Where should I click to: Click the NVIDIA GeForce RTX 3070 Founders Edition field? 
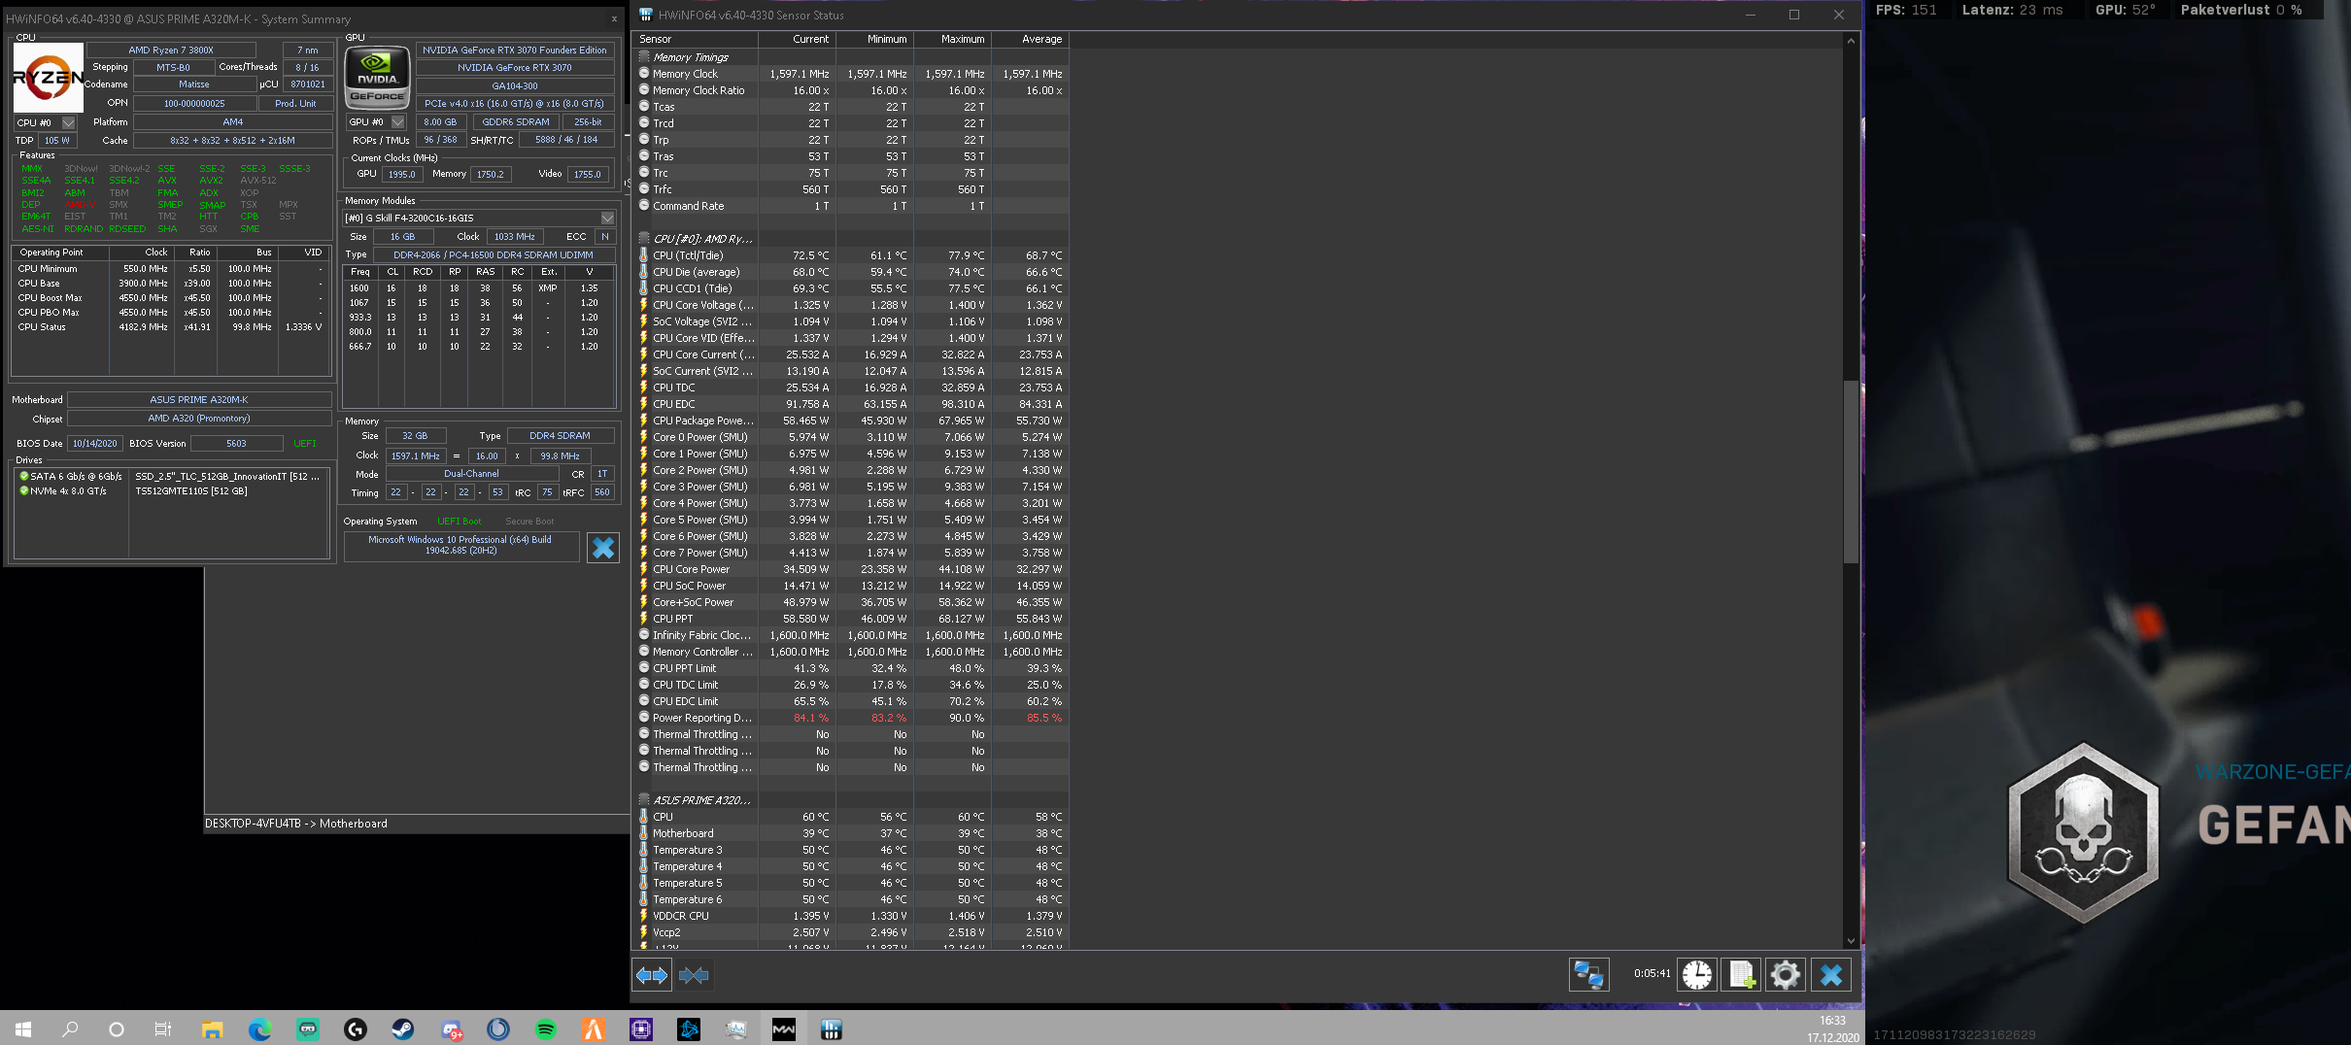515,51
